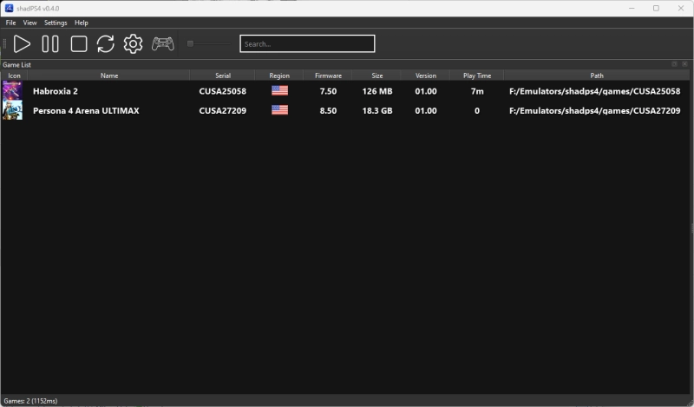Sort by the Path column header
Viewport: 694px width, 407px height.
[x=597, y=75]
